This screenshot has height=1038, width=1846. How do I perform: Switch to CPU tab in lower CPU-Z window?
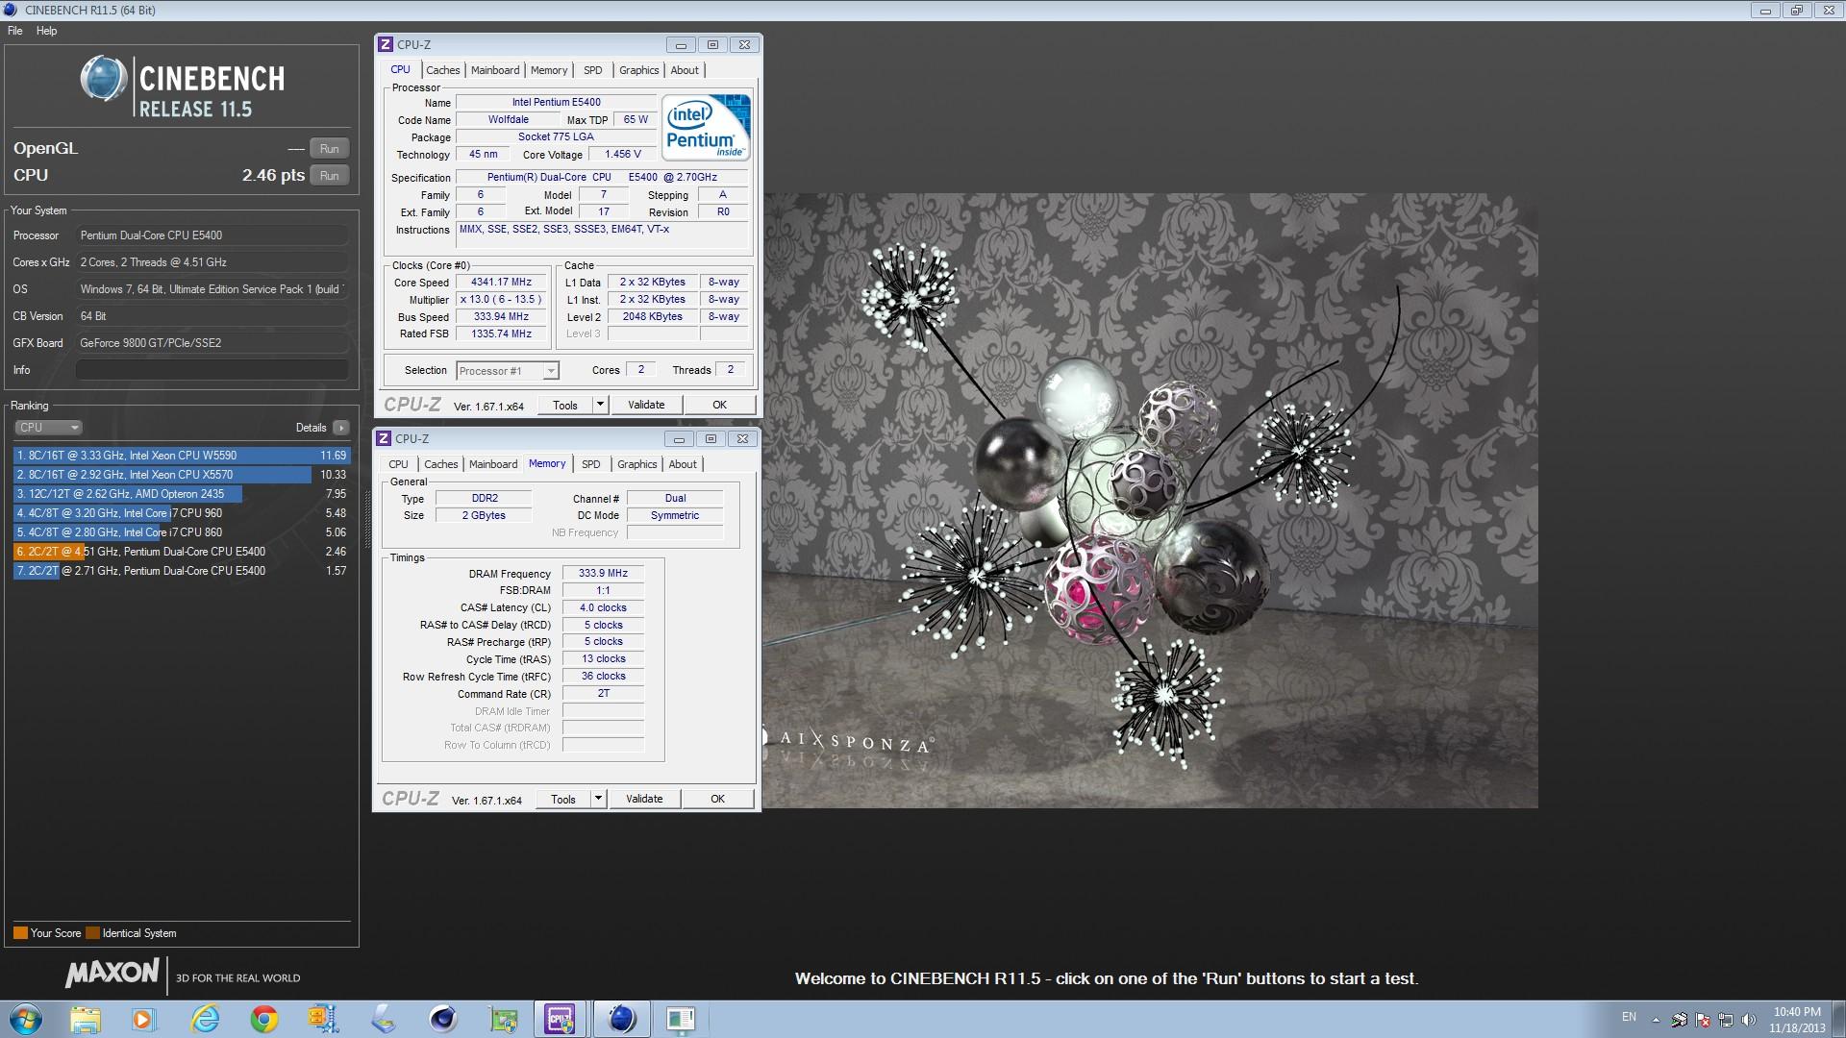(398, 464)
